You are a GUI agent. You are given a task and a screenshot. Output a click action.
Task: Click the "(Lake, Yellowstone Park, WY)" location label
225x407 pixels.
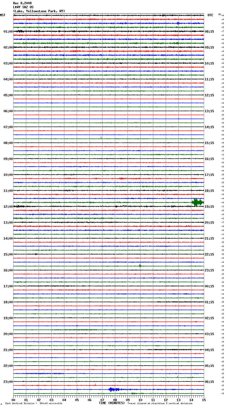pos(39,11)
